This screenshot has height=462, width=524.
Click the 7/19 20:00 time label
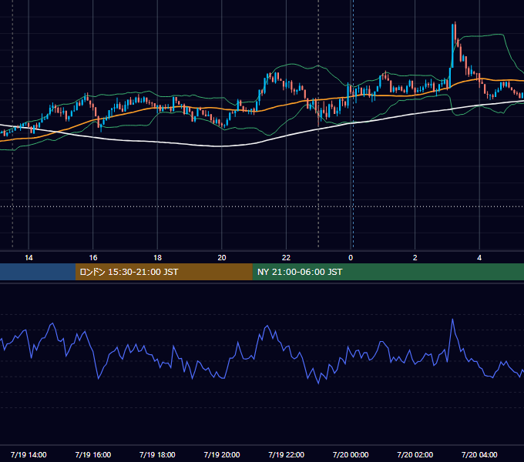click(x=222, y=454)
